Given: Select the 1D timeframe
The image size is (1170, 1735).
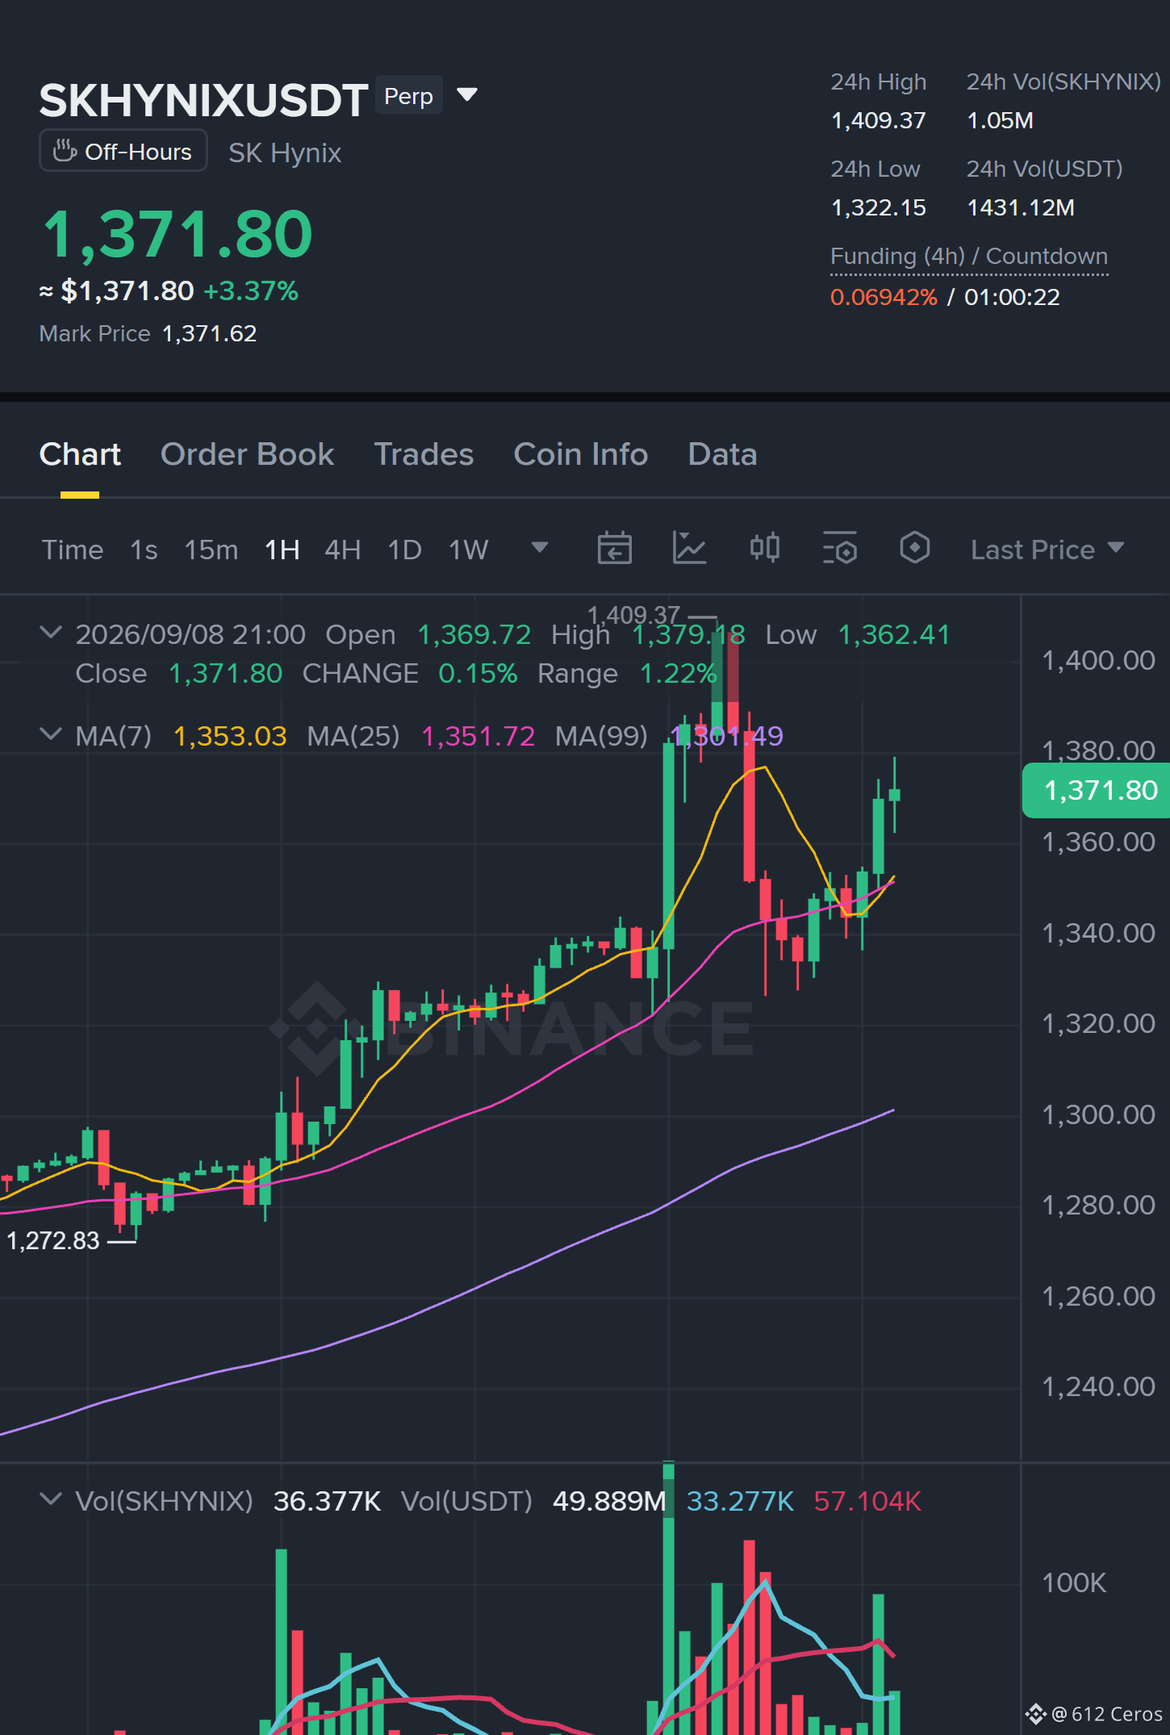Looking at the screenshot, I should point(404,550).
